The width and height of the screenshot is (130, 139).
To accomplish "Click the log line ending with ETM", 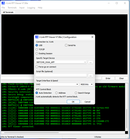I will coord(51,118).
